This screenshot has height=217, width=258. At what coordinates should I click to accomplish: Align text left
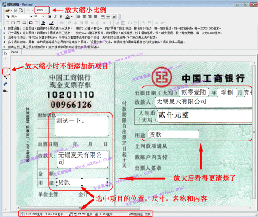79,16
